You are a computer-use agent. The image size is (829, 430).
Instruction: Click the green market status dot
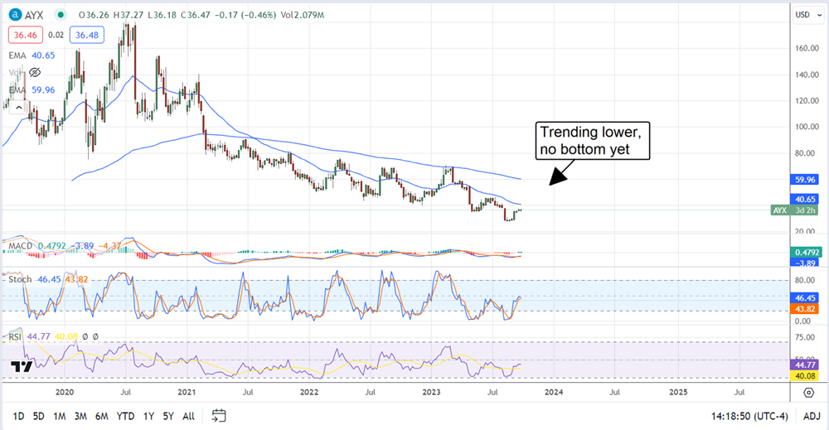(x=62, y=15)
